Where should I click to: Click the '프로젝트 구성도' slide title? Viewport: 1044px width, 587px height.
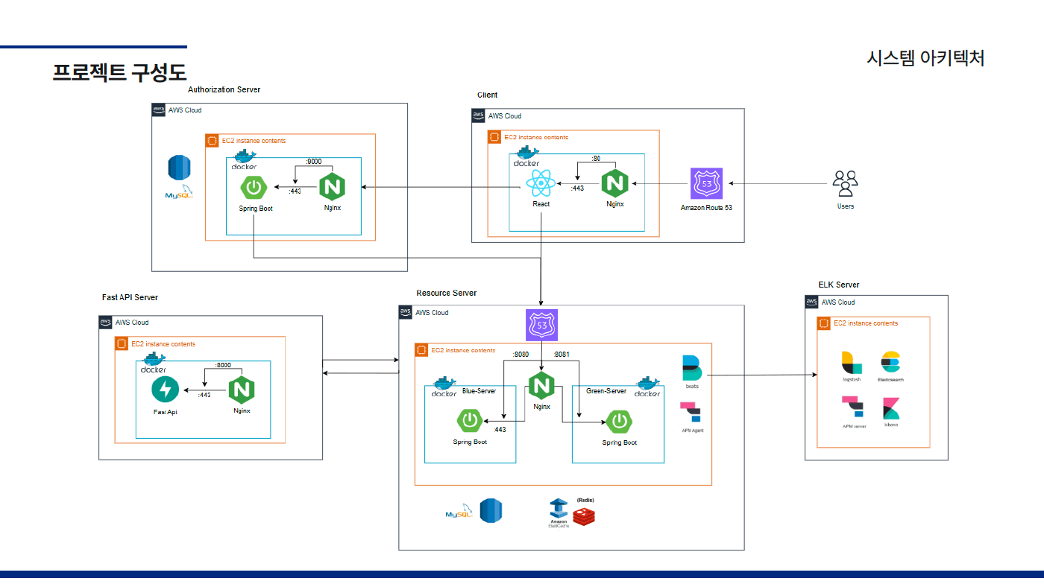point(119,72)
